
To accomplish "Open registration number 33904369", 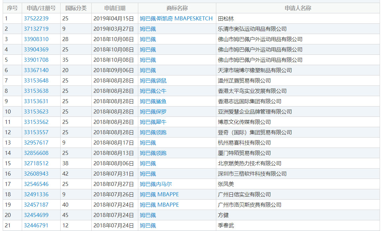I will point(36,49).
